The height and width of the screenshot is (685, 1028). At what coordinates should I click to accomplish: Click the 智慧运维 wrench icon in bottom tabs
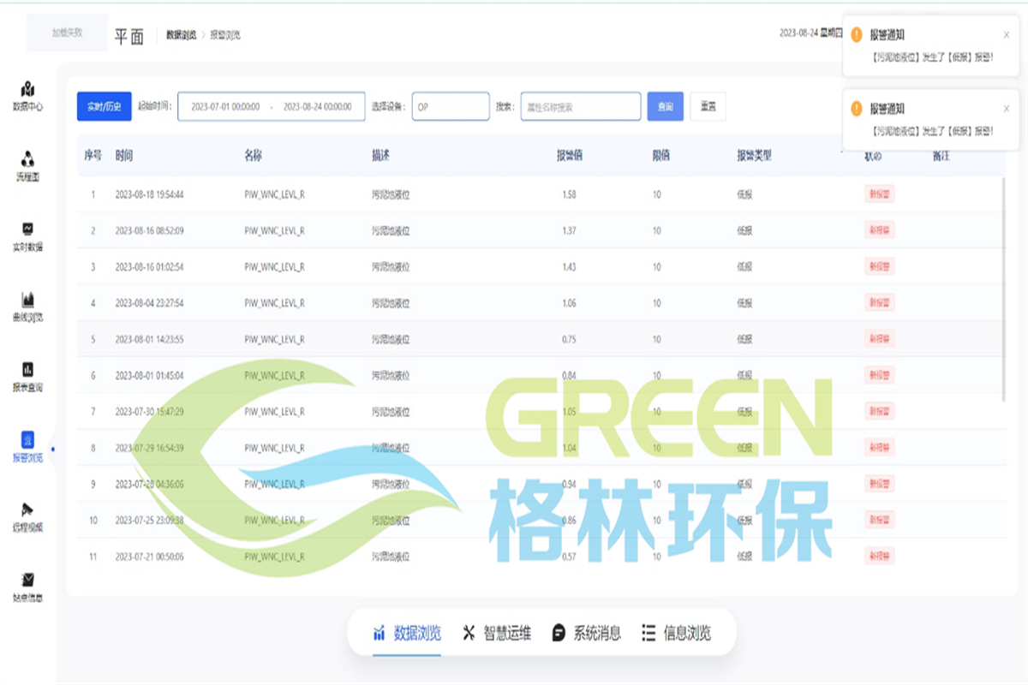tap(469, 634)
